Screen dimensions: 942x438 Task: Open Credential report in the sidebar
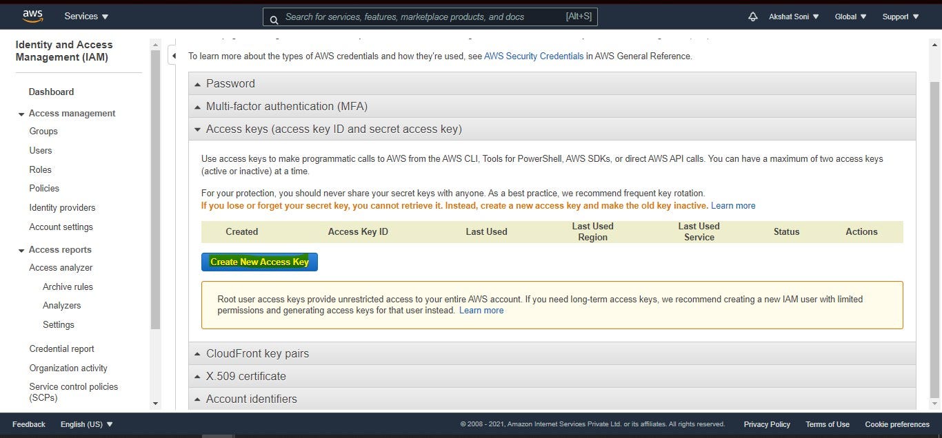click(x=61, y=348)
